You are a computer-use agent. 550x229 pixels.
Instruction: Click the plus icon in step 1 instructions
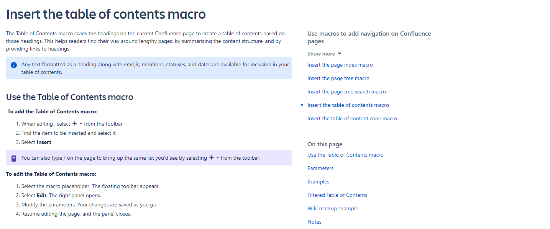tap(74, 123)
